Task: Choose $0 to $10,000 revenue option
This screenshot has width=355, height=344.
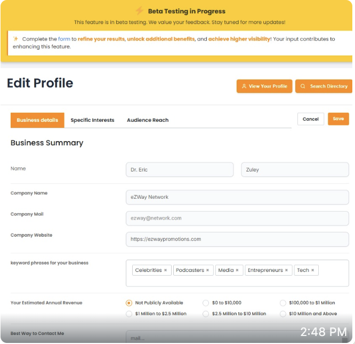Action: pos(206,303)
